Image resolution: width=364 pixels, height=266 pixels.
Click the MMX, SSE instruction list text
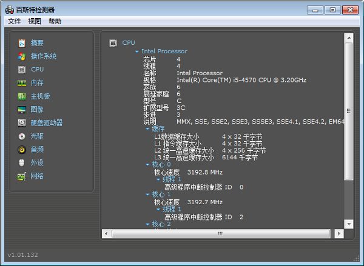coord(260,122)
